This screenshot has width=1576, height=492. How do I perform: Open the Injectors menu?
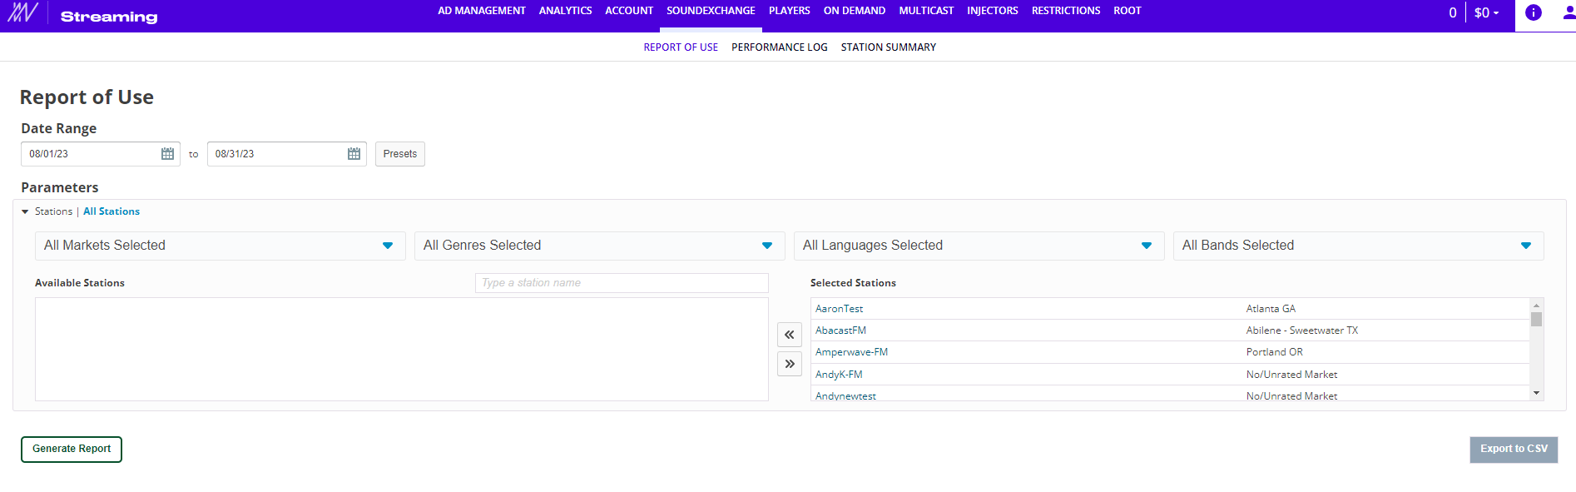pyautogui.click(x=992, y=11)
